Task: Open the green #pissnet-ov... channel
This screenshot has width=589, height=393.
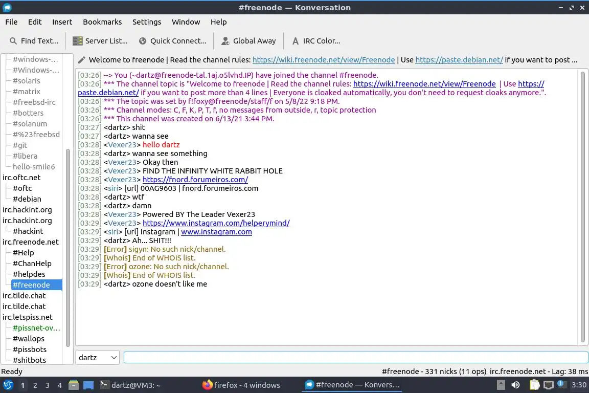Action: tap(36, 328)
